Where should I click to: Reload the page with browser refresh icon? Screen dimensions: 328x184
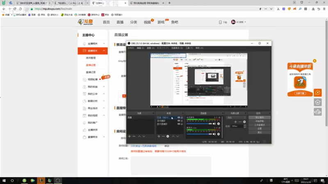click(x=15, y=9)
